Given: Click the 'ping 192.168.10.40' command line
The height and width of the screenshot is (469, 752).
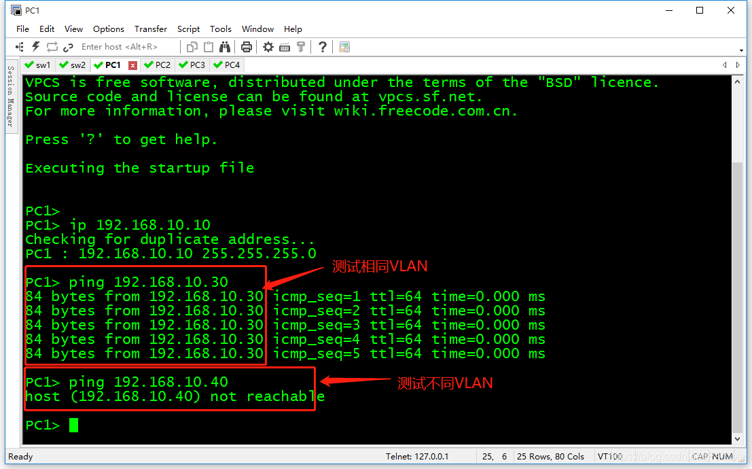Looking at the screenshot, I should point(127,381).
